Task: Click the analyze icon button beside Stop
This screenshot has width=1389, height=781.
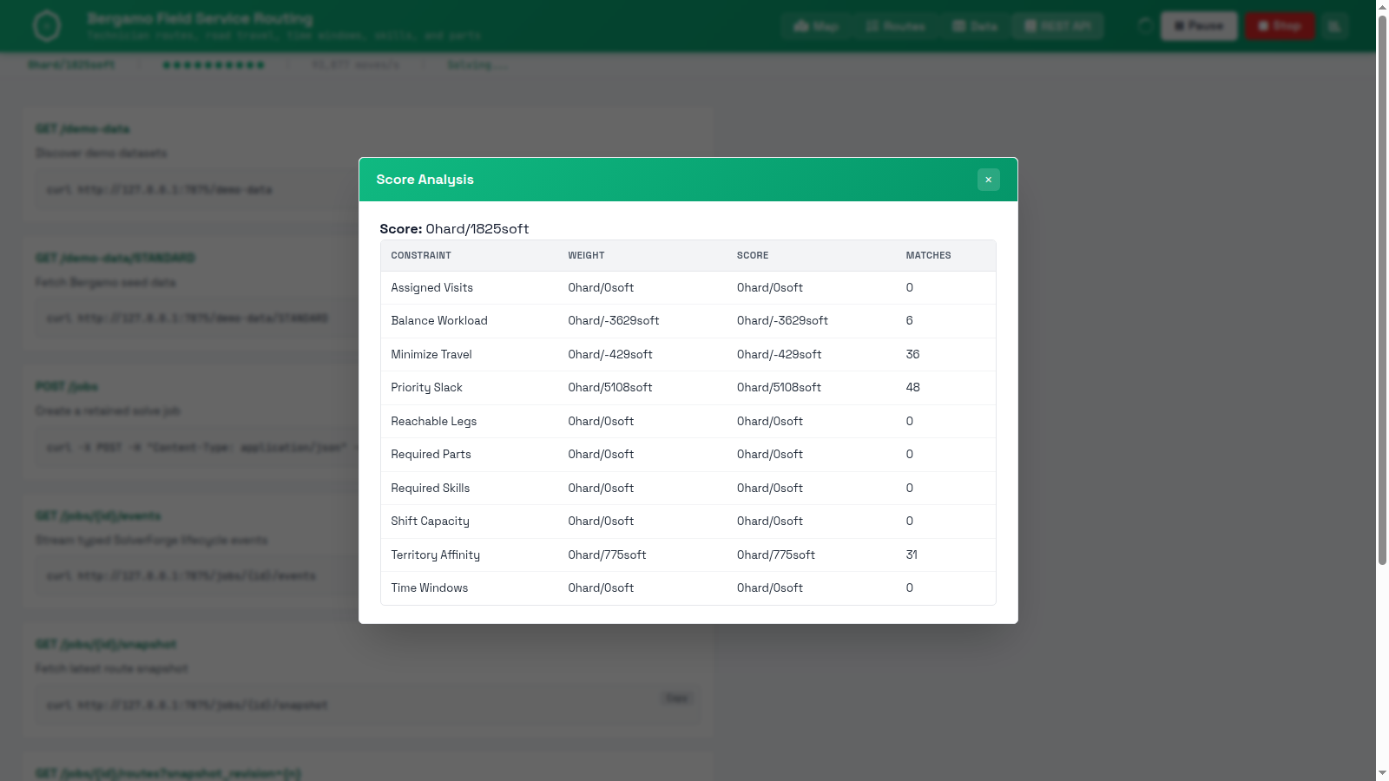Action: (x=1334, y=26)
